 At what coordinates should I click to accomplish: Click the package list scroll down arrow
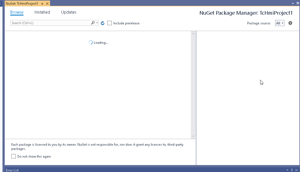point(193,136)
